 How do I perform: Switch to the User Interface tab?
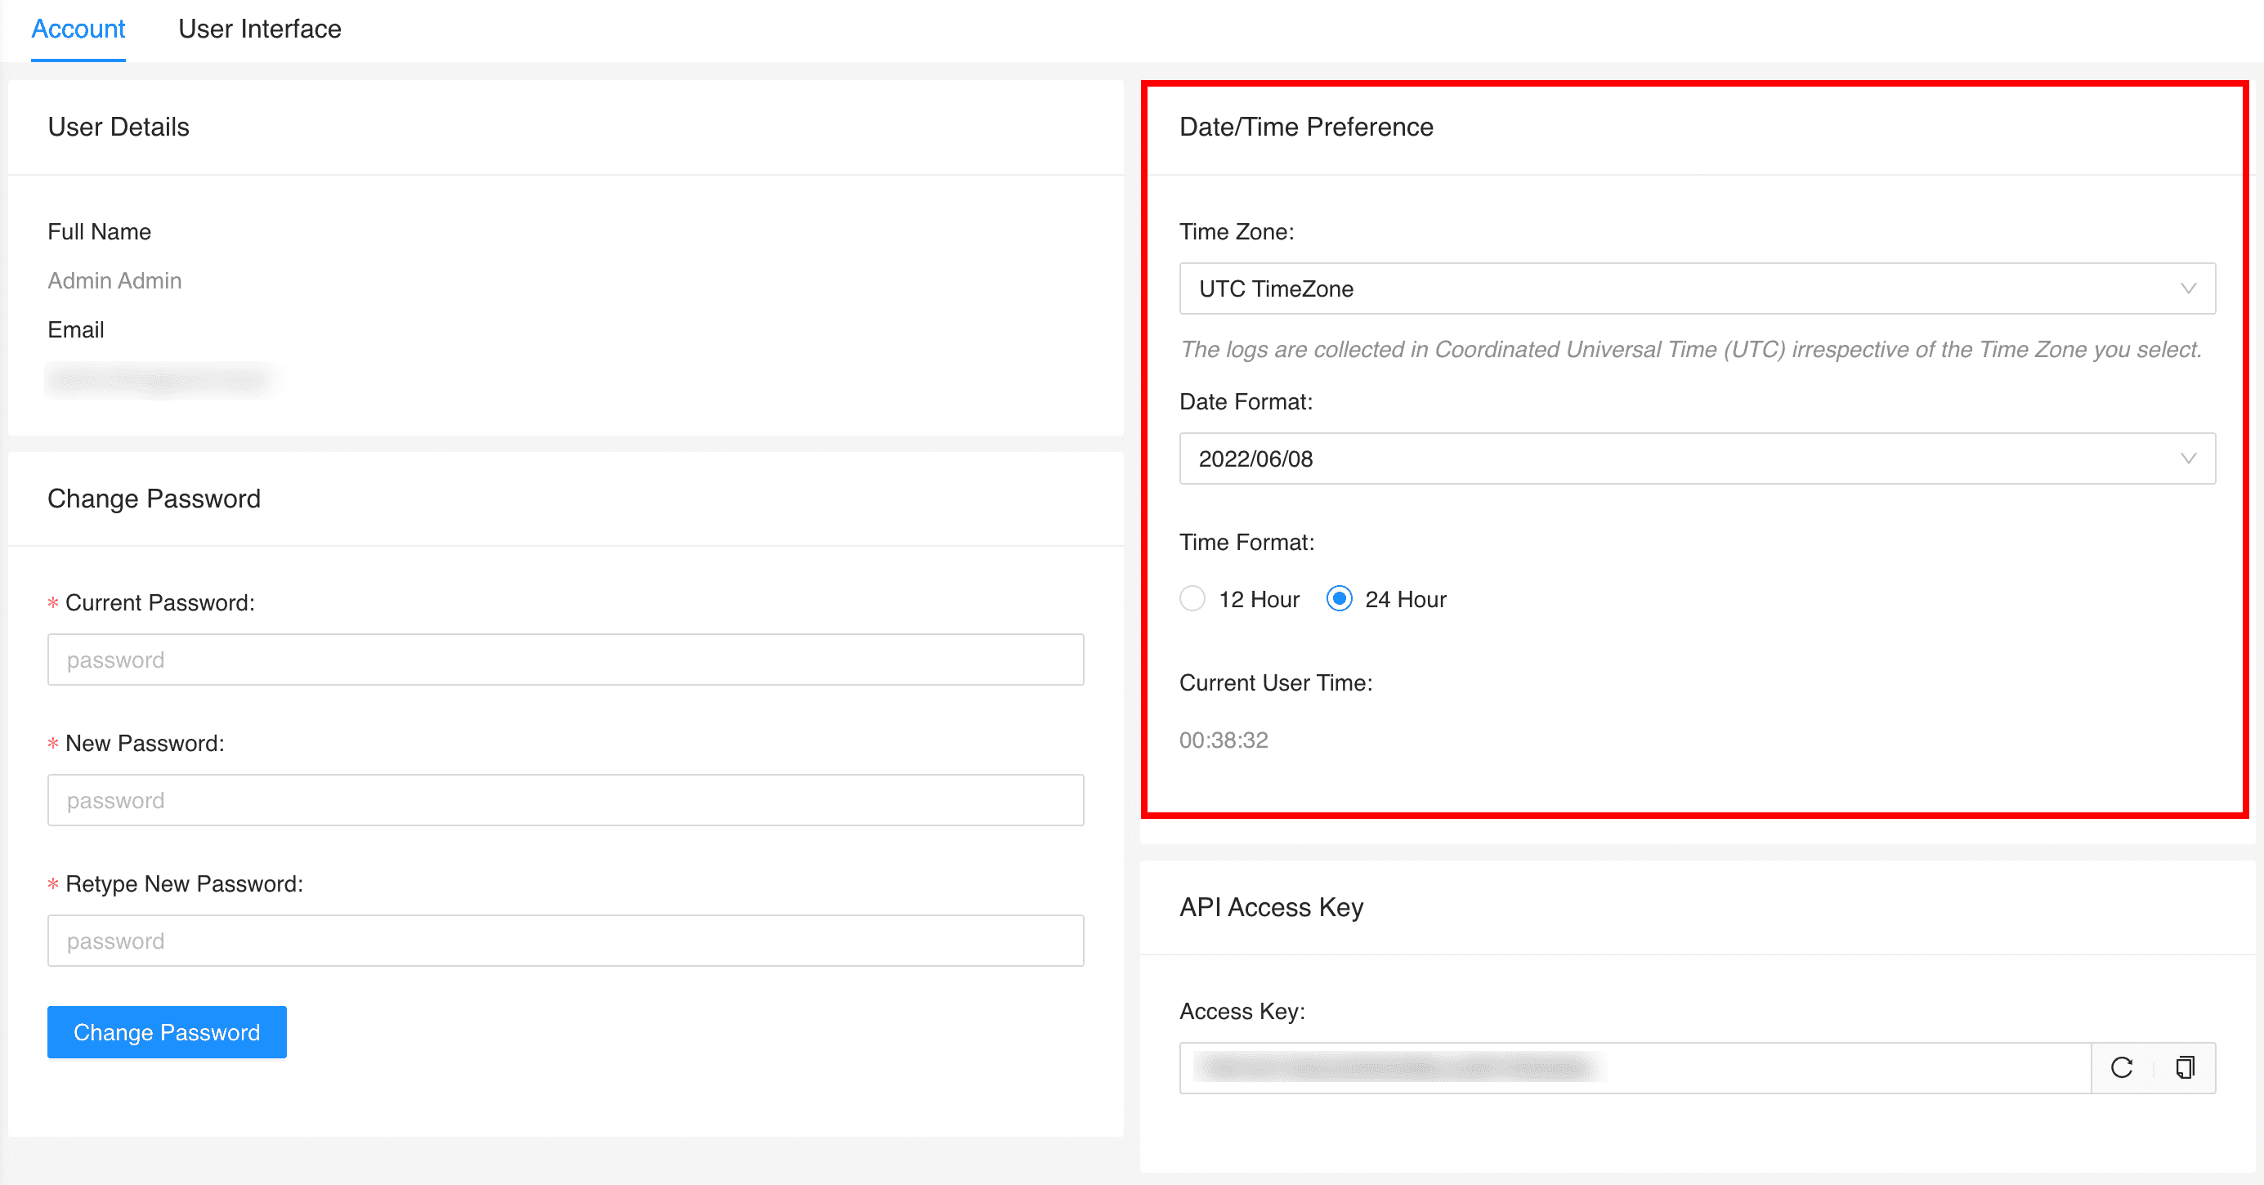[x=259, y=29]
